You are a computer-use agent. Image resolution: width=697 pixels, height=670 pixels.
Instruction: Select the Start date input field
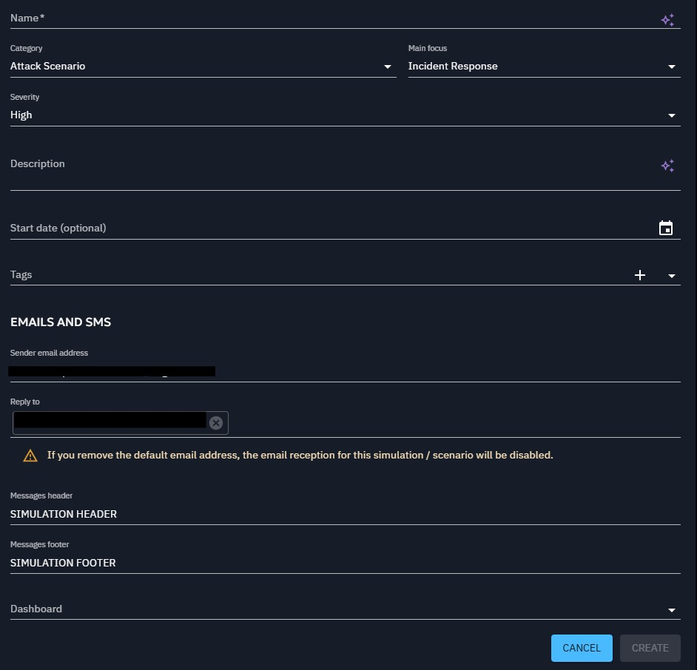pos(326,229)
